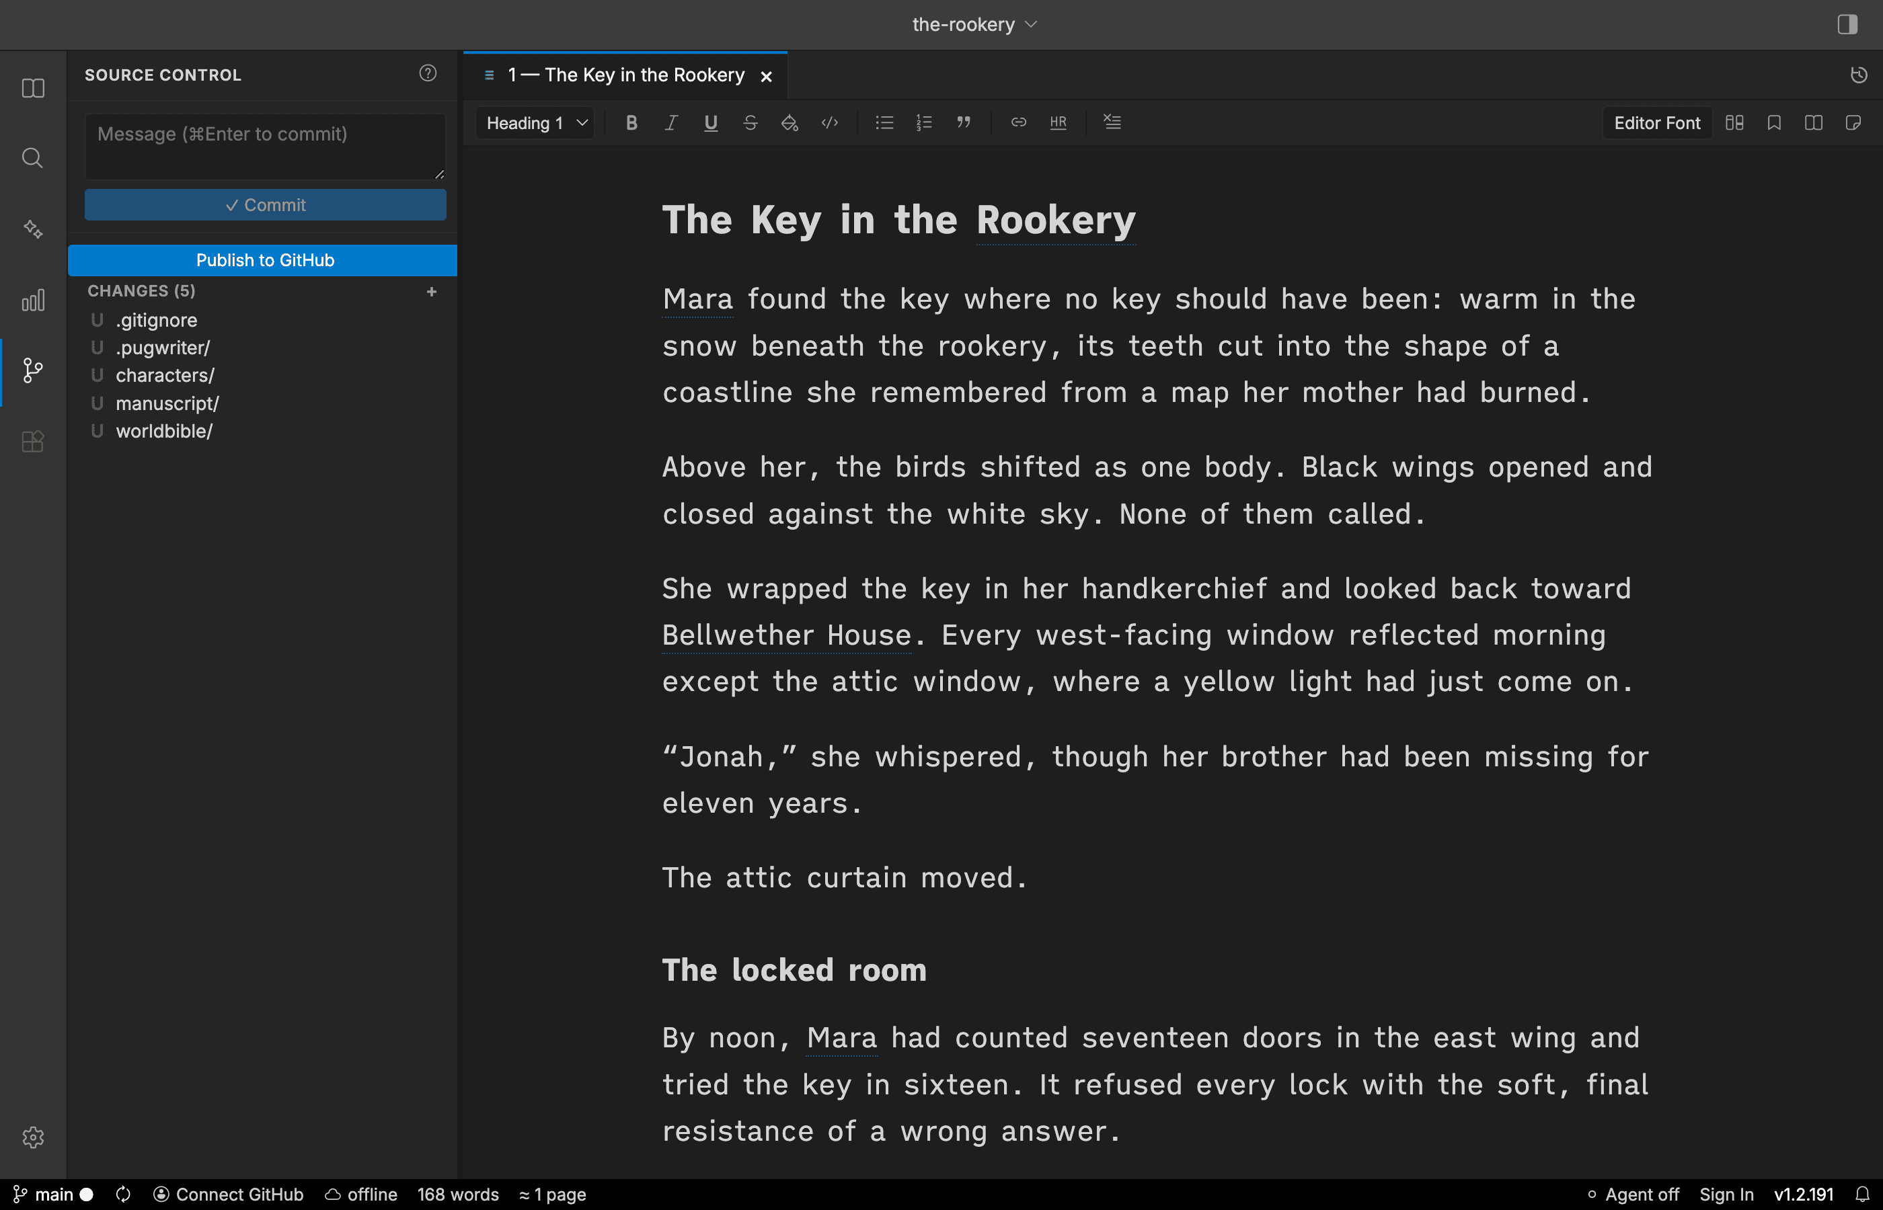Open the version history clock icon
Viewport: 1883px width, 1210px height.
(1859, 75)
